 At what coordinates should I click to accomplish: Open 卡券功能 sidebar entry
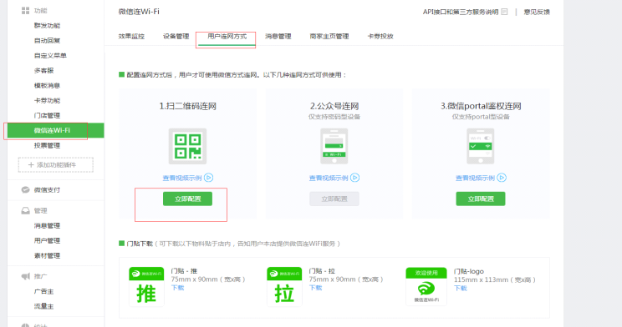[47, 101]
